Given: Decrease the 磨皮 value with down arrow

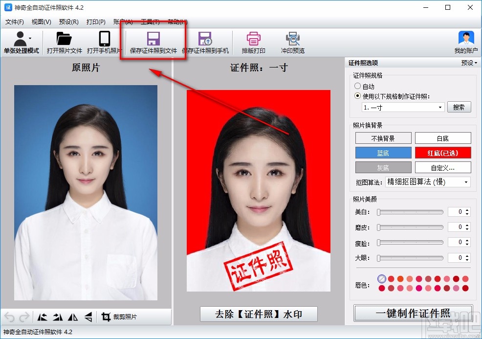Looking at the screenshot, I should click(467, 229).
